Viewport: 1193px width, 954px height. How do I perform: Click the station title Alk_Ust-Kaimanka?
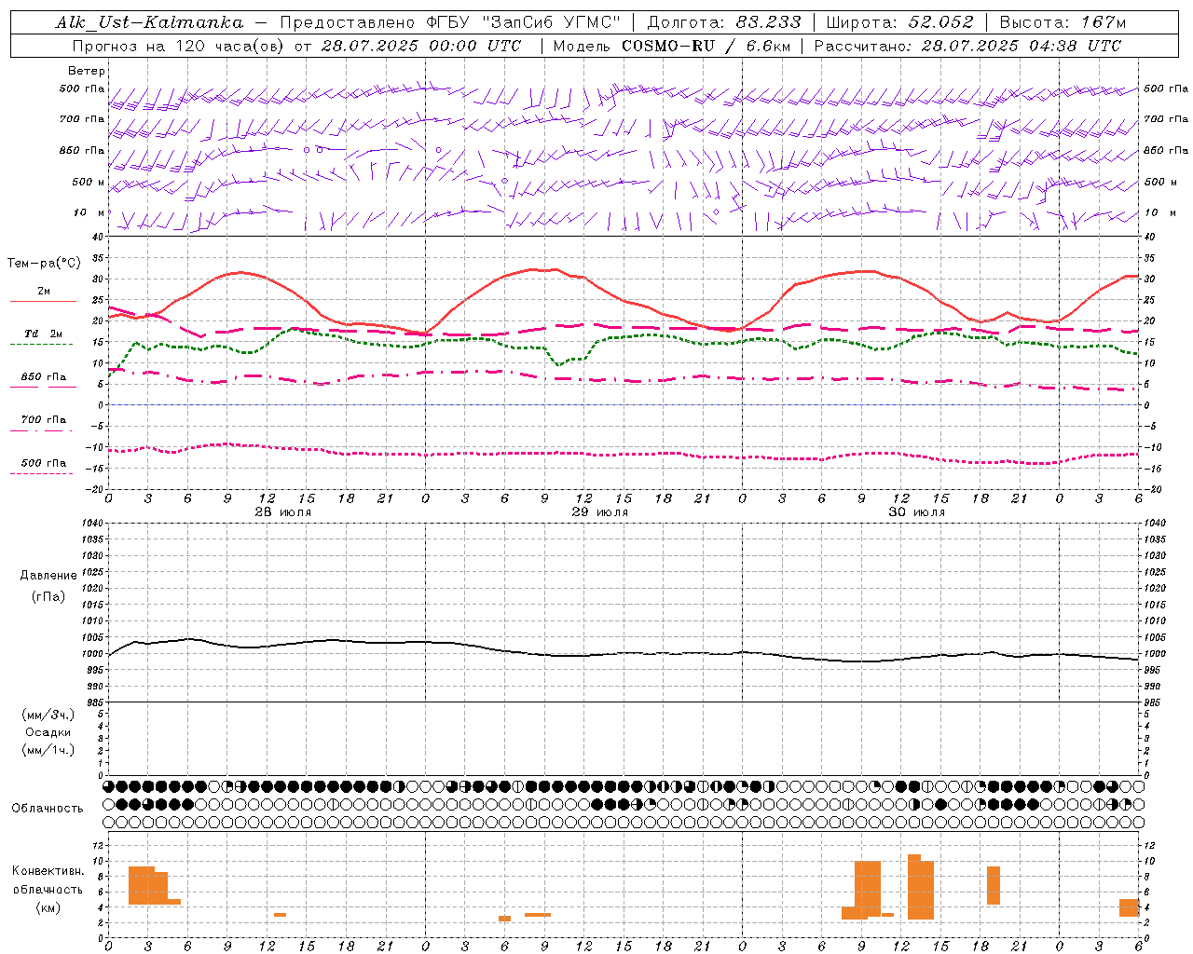pyautogui.click(x=149, y=22)
